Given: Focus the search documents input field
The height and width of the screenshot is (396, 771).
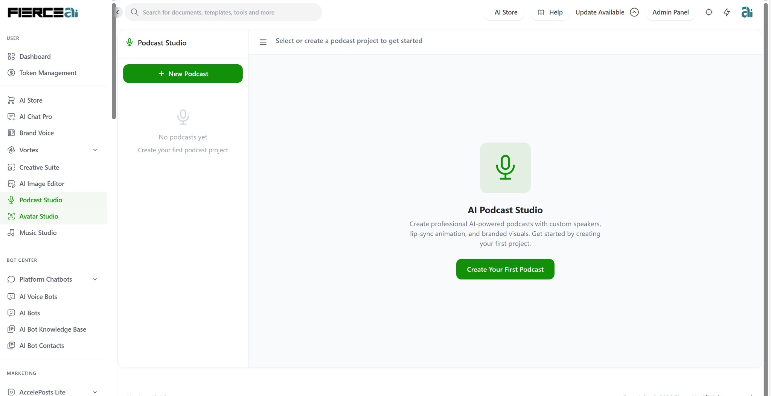Looking at the screenshot, I should pos(226,12).
